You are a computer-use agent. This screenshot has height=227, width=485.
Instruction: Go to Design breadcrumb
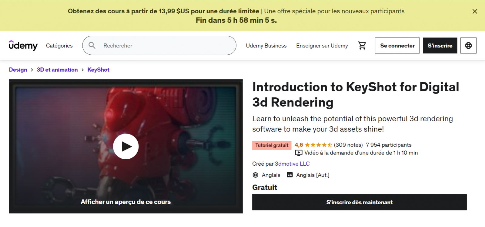[x=18, y=70]
